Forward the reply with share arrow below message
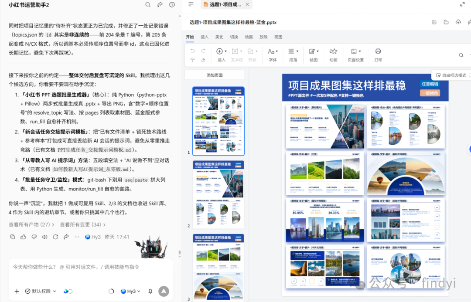 (66, 237)
